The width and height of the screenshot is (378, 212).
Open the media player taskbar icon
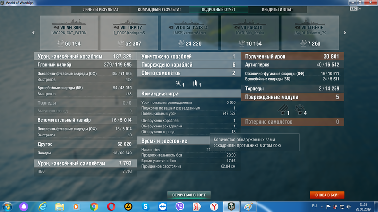click(76, 207)
